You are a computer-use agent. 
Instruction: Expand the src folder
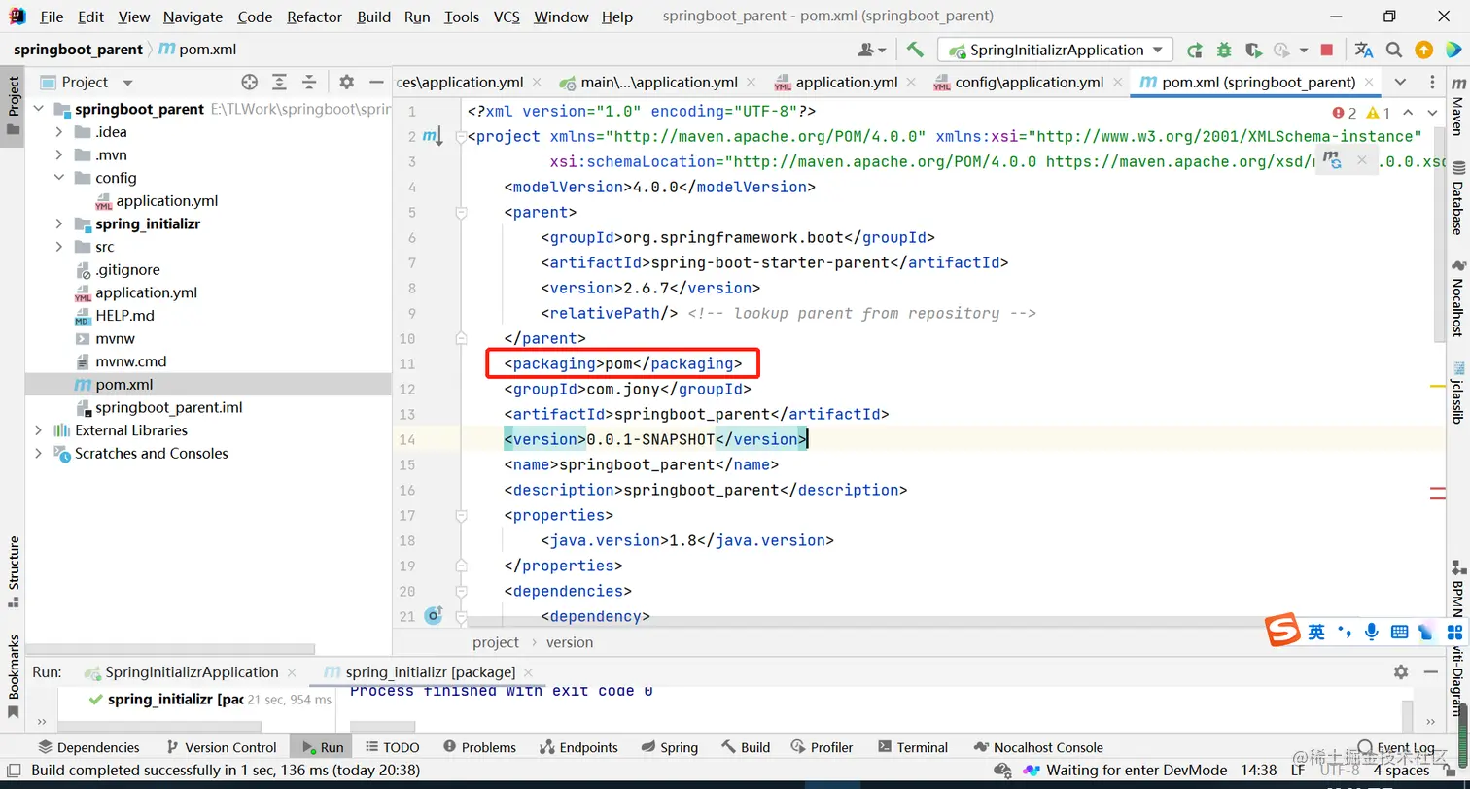pos(58,247)
